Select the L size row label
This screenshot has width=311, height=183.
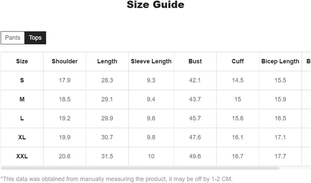pos(22,118)
